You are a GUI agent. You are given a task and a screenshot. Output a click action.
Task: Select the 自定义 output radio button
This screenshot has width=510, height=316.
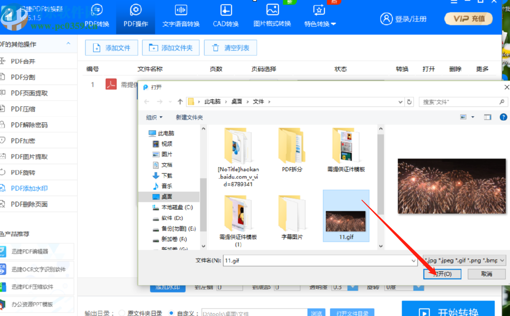click(x=171, y=313)
